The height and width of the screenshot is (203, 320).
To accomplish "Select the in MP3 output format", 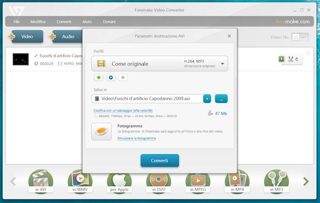I will tap(276, 181).
